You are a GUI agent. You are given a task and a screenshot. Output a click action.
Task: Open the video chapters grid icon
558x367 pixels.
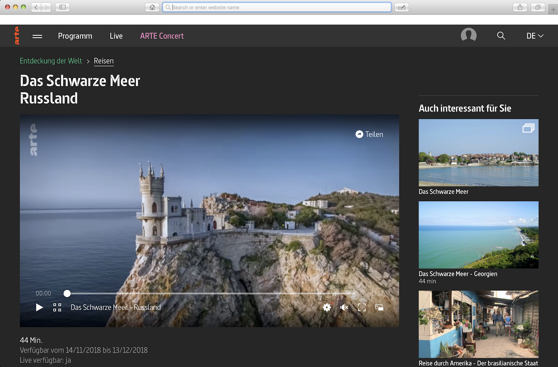pos(57,307)
